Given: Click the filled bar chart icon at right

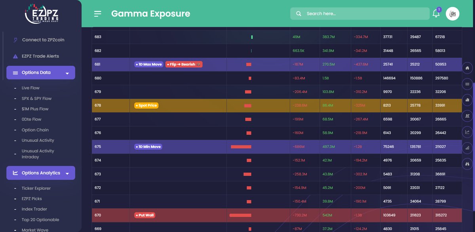Looking at the screenshot, I should click(467, 100).
